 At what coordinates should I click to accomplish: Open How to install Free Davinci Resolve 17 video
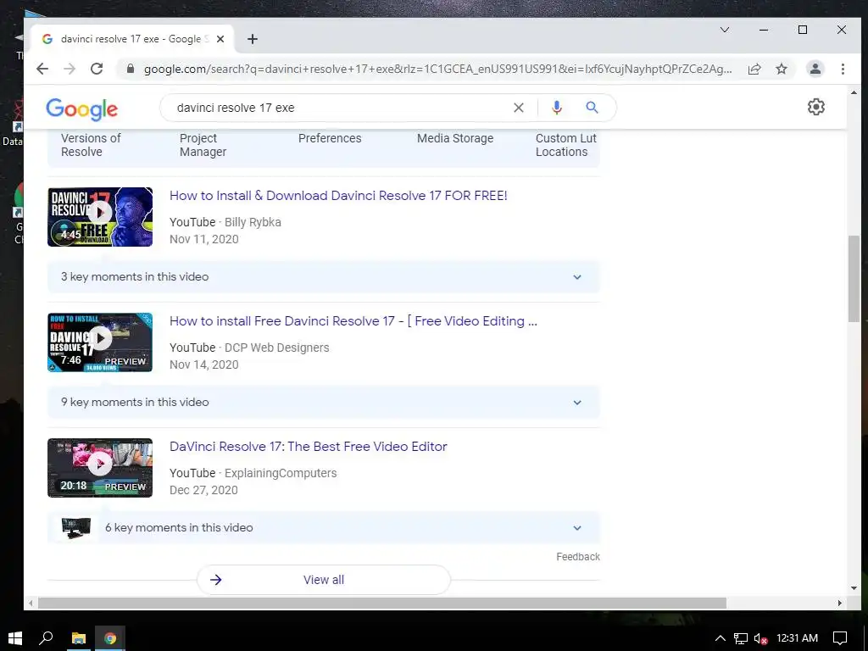tap(353, 321)
